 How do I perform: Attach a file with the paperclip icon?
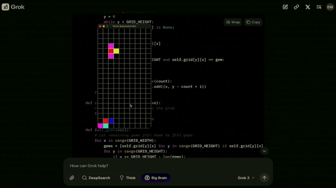[x=72, y=177]
